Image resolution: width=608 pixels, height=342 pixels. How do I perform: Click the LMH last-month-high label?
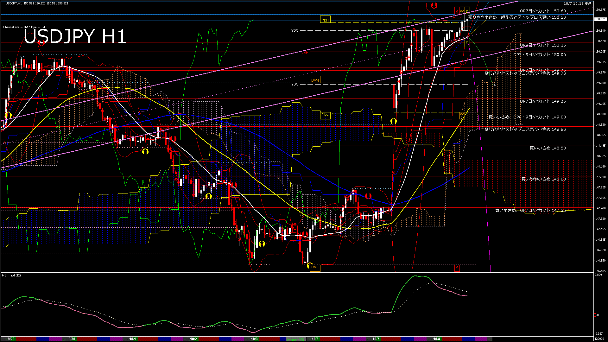305,53
